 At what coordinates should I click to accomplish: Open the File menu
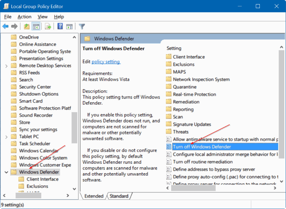[8, 17]
